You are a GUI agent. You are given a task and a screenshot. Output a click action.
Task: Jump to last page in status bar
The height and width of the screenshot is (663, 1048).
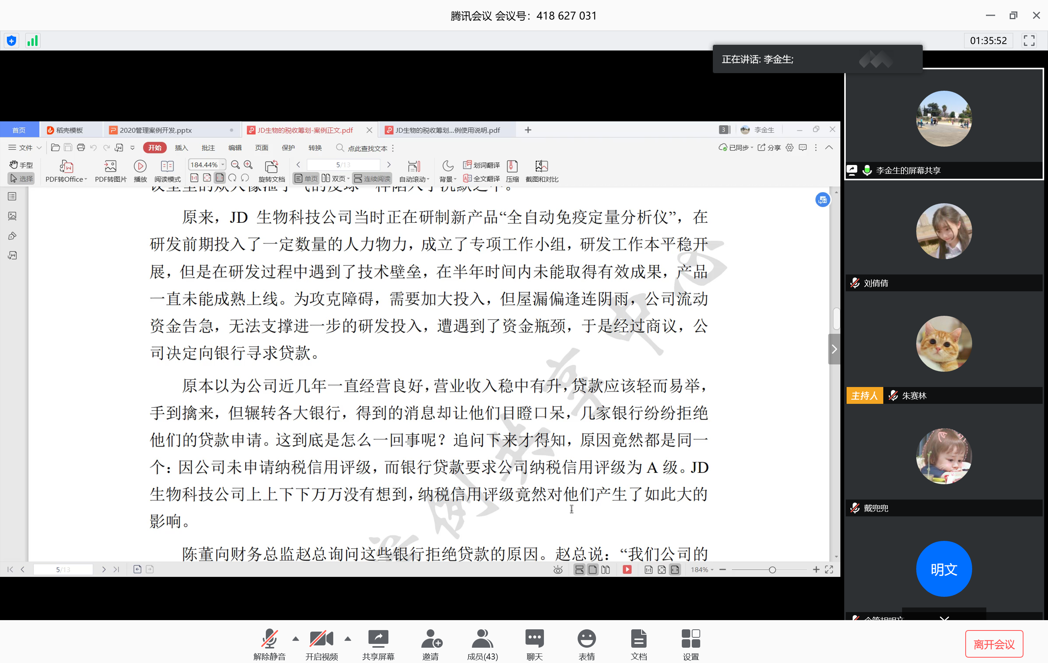(116, 569)
